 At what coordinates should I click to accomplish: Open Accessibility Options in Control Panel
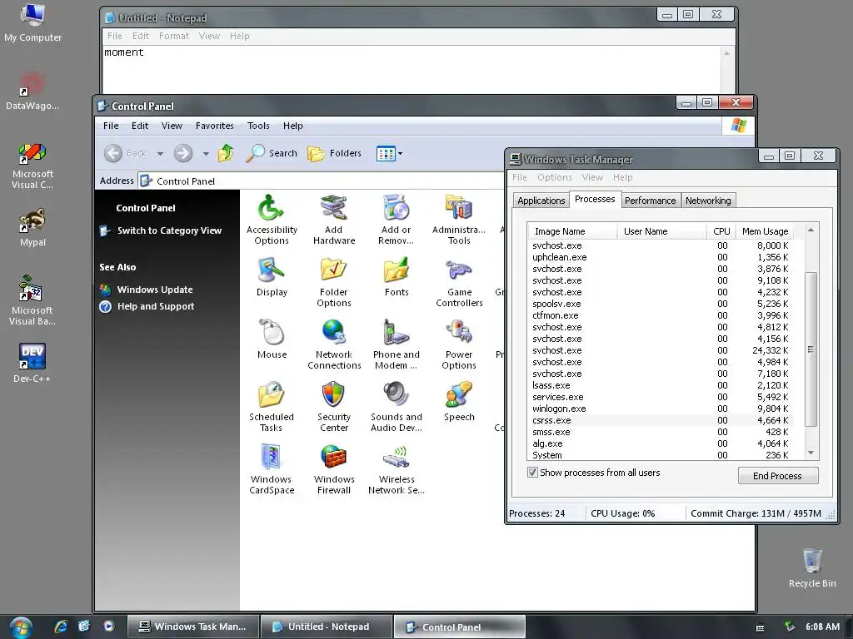coord(272,220)
